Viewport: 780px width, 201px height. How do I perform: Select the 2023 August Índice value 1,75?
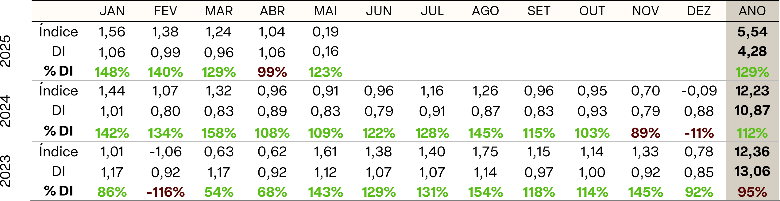pyautogui.click(x=485, y=152)
